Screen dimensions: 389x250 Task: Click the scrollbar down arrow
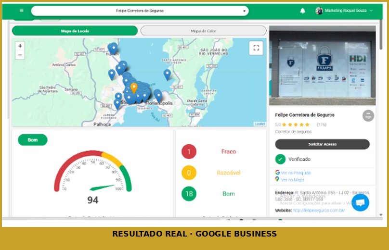(x=381, y=215)
